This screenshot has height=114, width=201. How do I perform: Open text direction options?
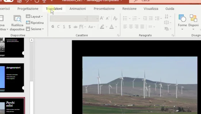click(168, 16)
